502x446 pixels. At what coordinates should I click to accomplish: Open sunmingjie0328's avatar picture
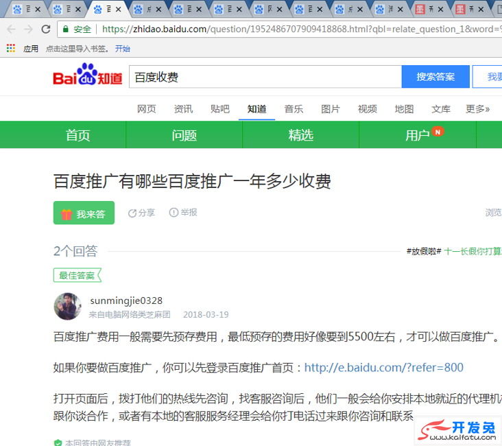pyautogui.click(x=68, y=306)
